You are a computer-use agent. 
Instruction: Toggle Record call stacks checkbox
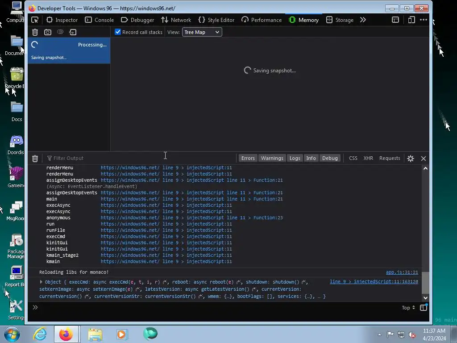point(118,32)
